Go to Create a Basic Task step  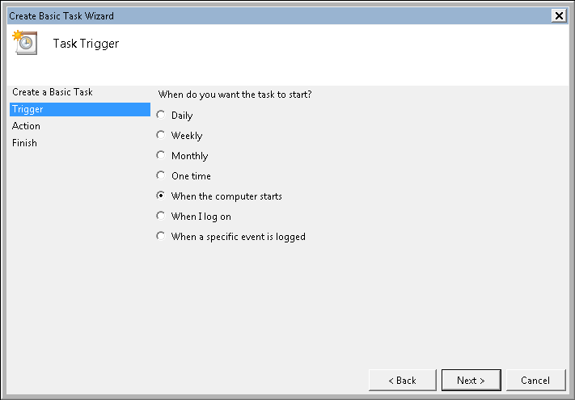[x=52, y=92]
